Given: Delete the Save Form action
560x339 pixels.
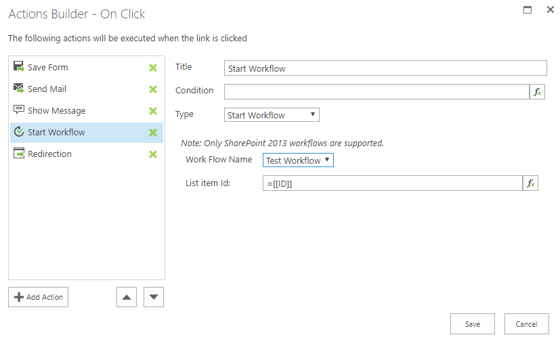Looking at the screenshot, I should tap(153, 68).
